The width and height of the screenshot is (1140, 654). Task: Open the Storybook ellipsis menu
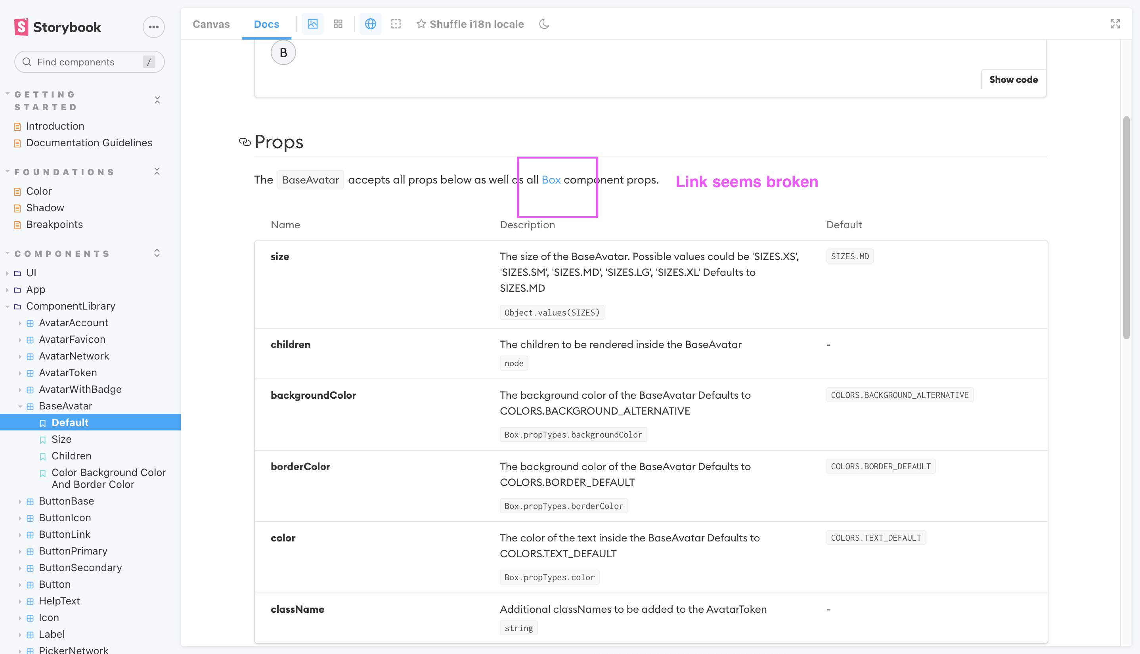(153, 27)
